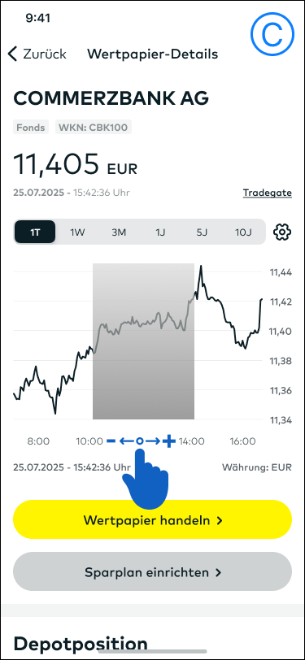305x660 pixels.
Task: Switch chart to 10J range
Action: click(x=242, y=232)
